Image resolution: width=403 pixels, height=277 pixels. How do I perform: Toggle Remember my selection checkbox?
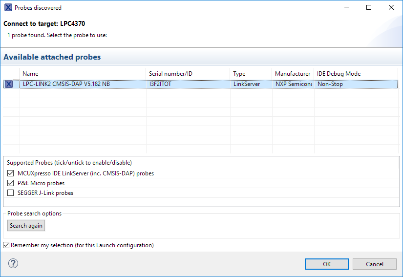click(x=6, y=245)
